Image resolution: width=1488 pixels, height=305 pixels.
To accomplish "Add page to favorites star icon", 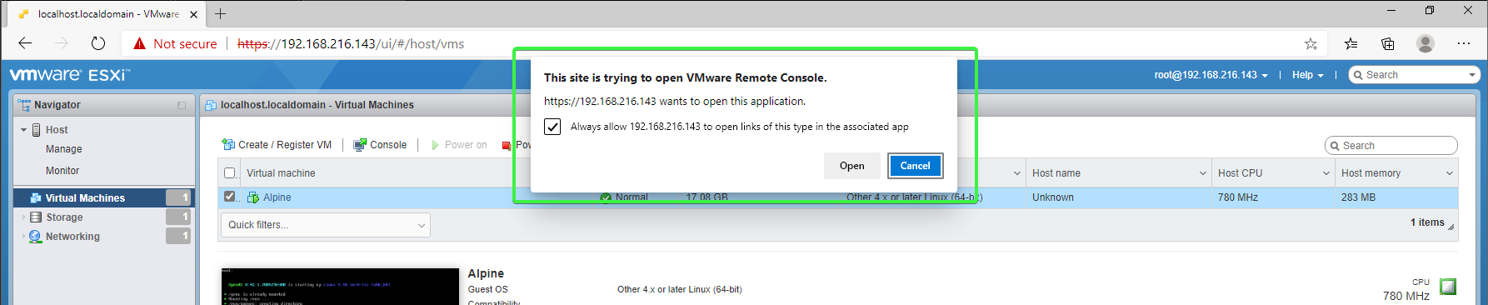I will 1311,43.
